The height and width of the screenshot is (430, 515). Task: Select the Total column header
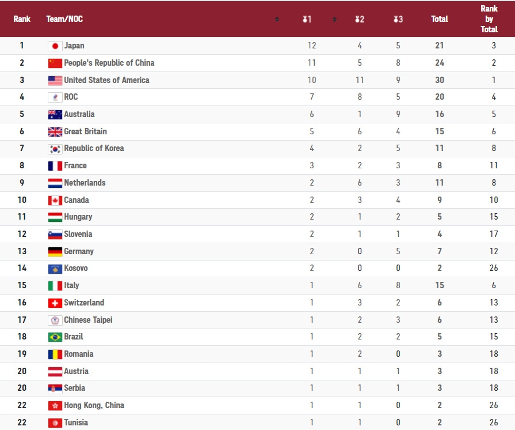coord(440,19)
